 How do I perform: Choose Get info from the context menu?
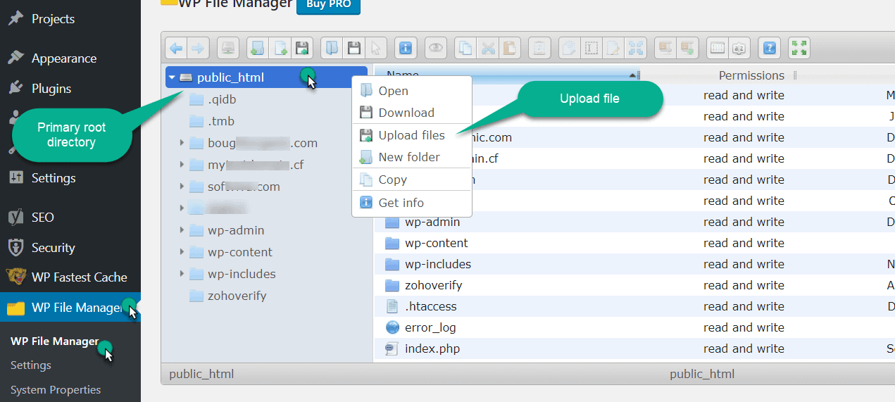(412, 203)
